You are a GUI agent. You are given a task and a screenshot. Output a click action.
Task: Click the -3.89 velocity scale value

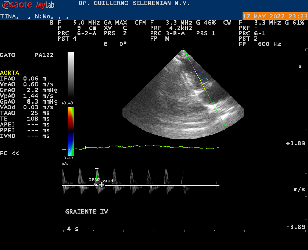[295, 227]
